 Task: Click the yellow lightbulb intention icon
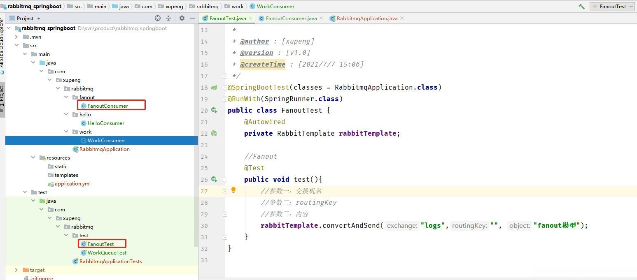(x=233, y=190)
